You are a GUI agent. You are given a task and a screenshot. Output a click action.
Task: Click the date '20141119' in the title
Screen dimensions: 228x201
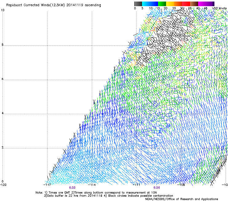click(75, 5)
